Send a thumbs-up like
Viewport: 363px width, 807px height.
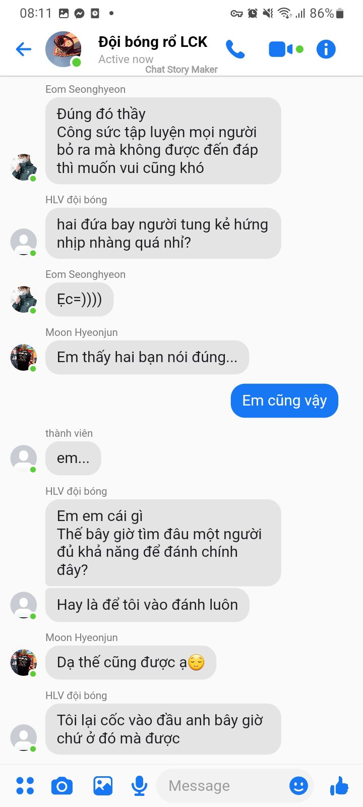tap(339, 786)
